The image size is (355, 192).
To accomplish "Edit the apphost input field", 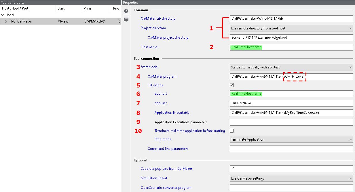I will 291,94.
